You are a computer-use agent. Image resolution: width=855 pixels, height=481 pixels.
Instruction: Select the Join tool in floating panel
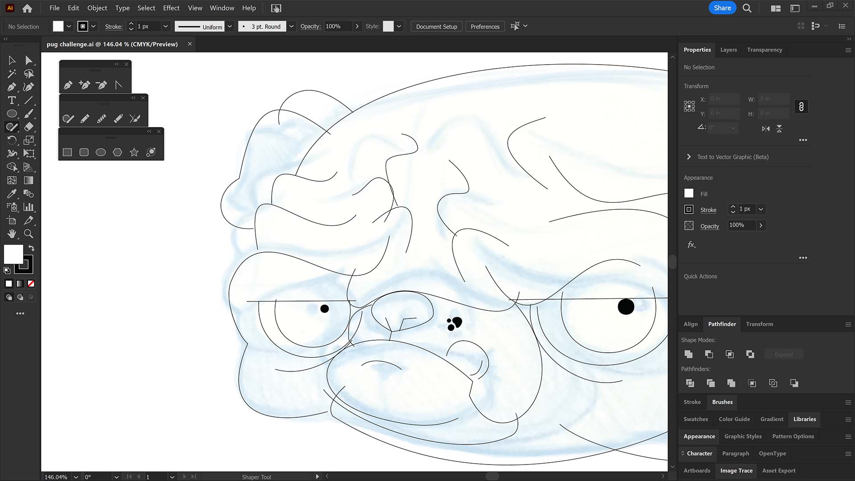(135, 118)
